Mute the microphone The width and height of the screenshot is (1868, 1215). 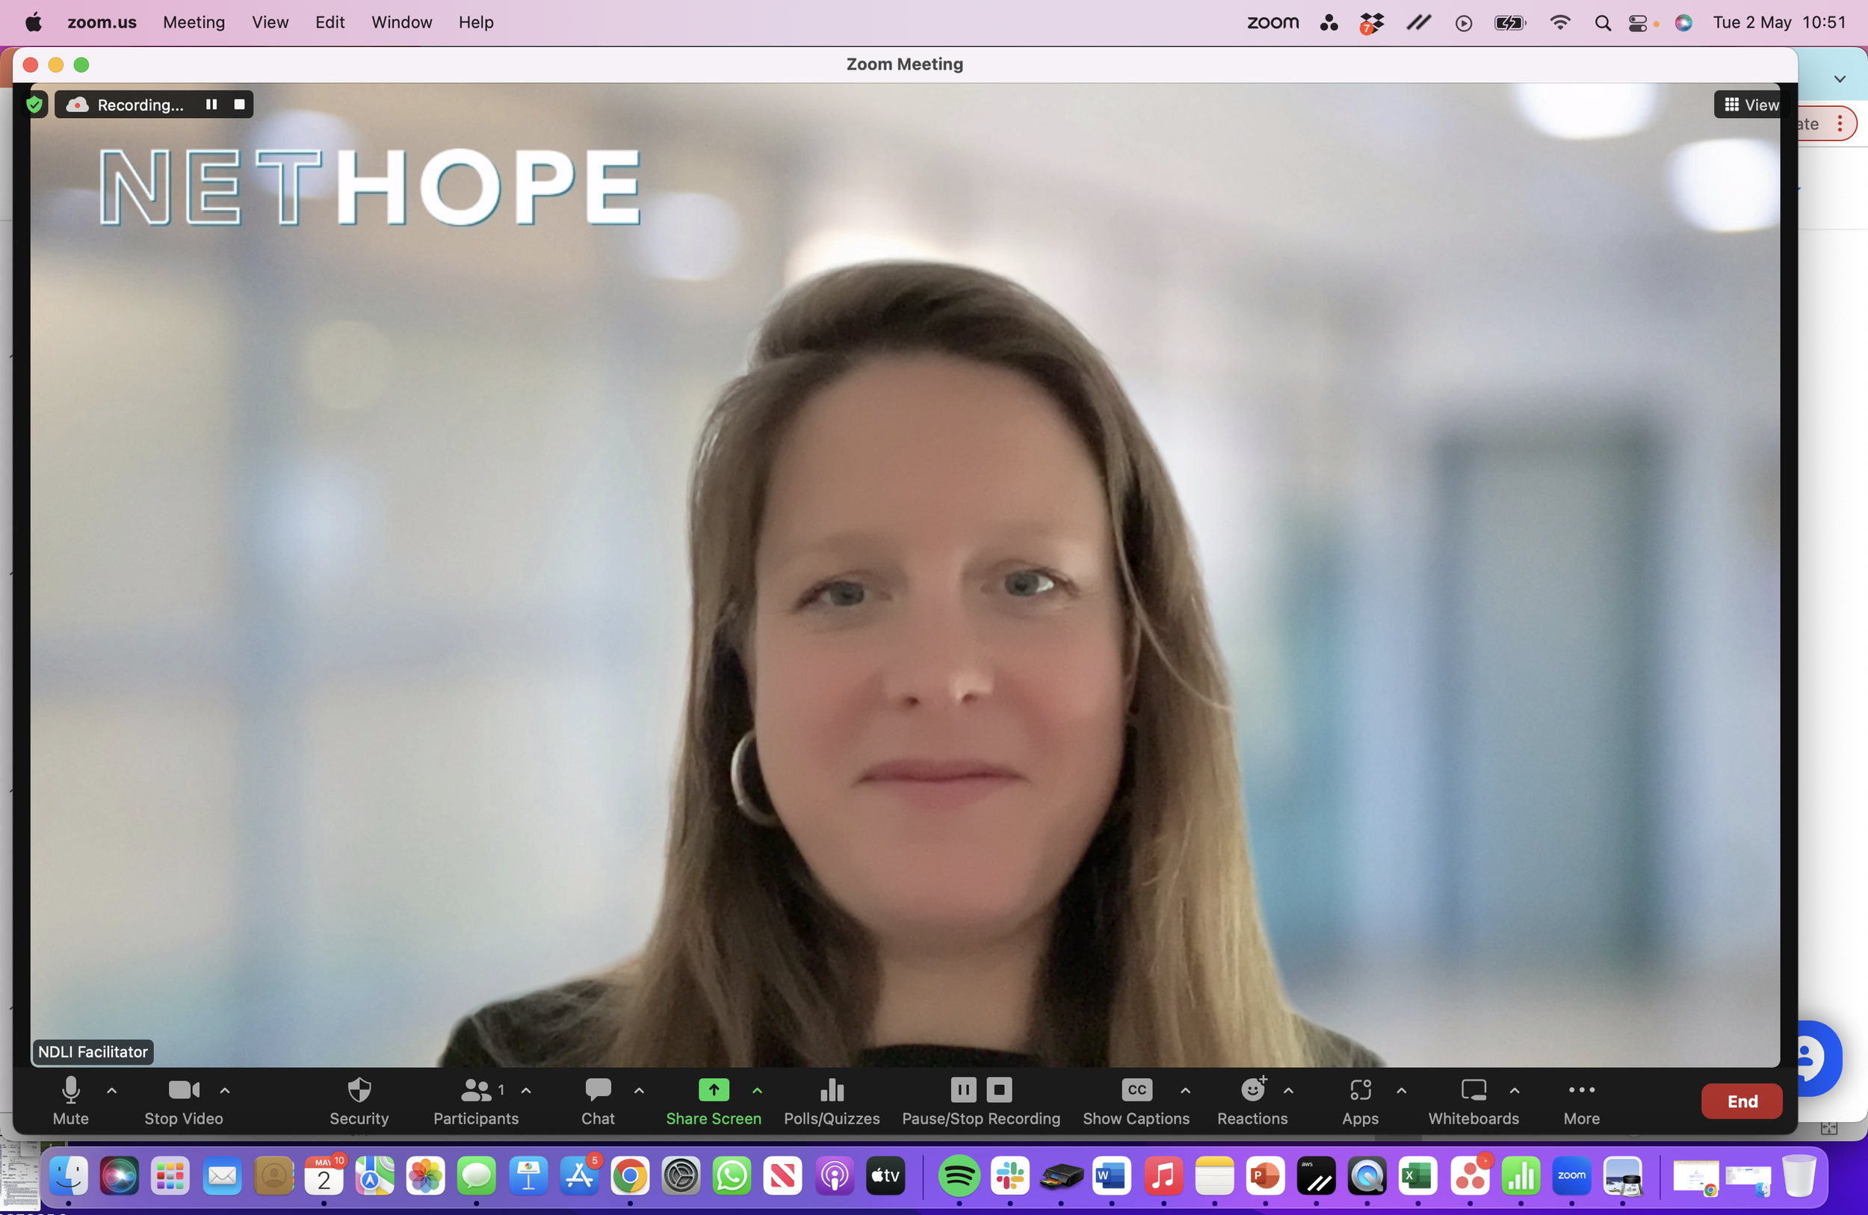pos(71,1090)
